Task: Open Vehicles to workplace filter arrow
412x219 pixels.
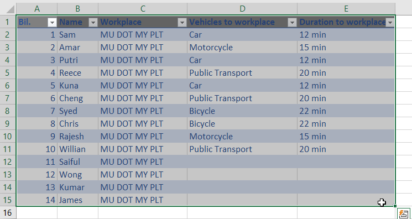Action: click(x=292, y=23)
